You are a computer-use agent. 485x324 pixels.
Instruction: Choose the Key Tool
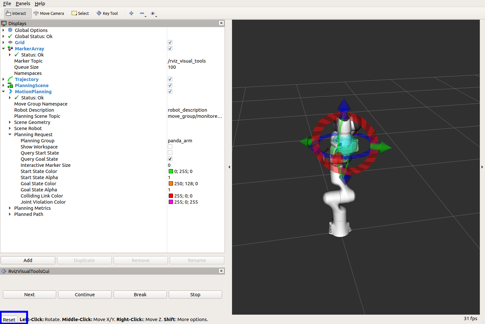click(x=107, y=13)
